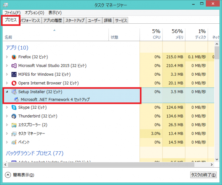The width and height of the screenshot is (222, 185).
Task: Expand the Skype process row arrow
Action: [7, 108]
